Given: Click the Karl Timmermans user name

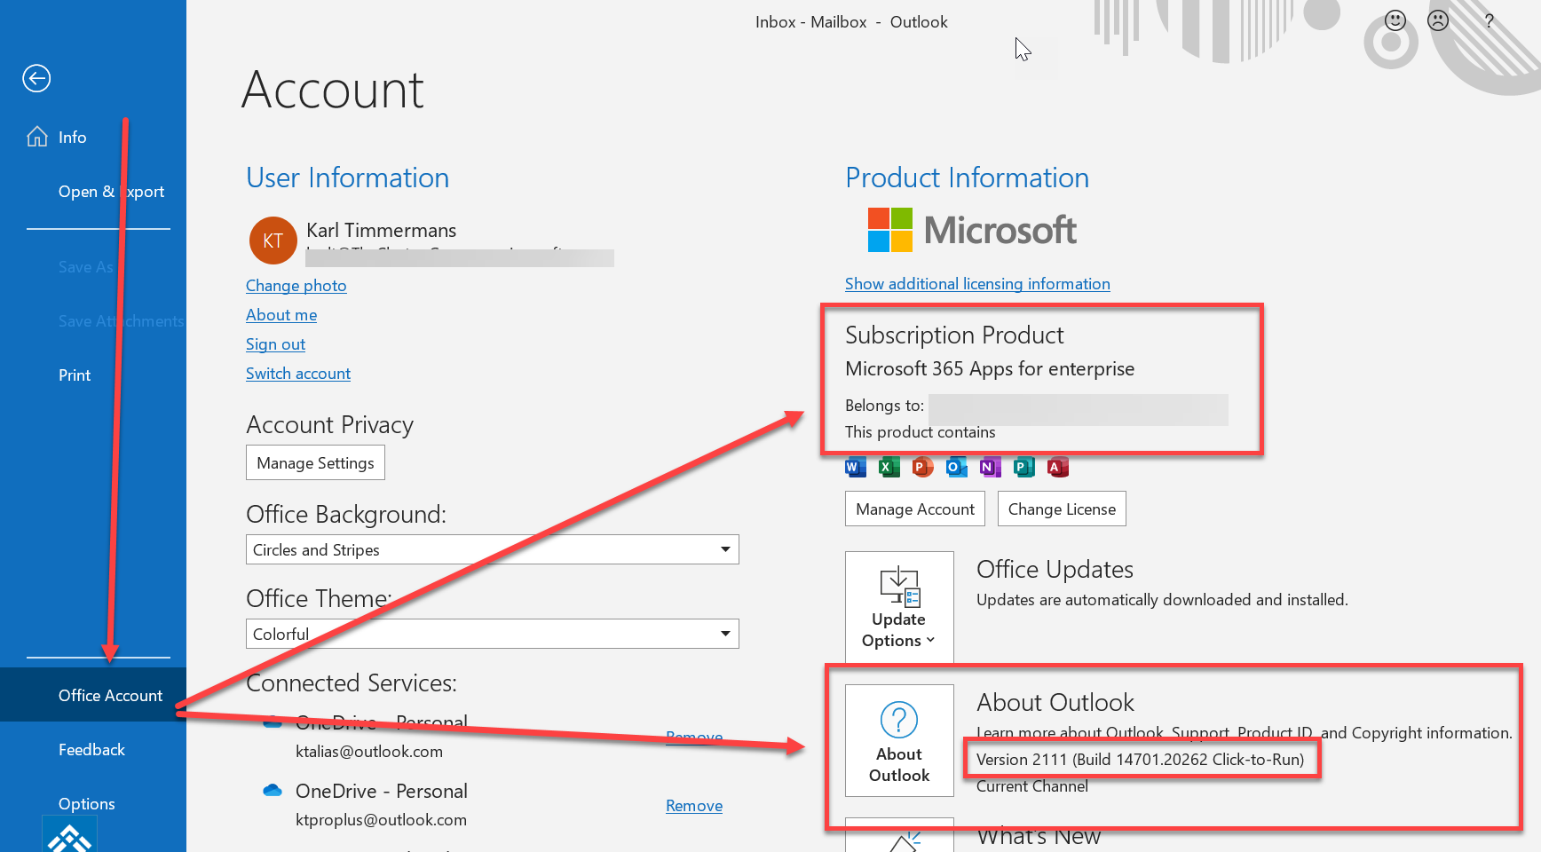Looking at the screenshot, I should point(381,230).
